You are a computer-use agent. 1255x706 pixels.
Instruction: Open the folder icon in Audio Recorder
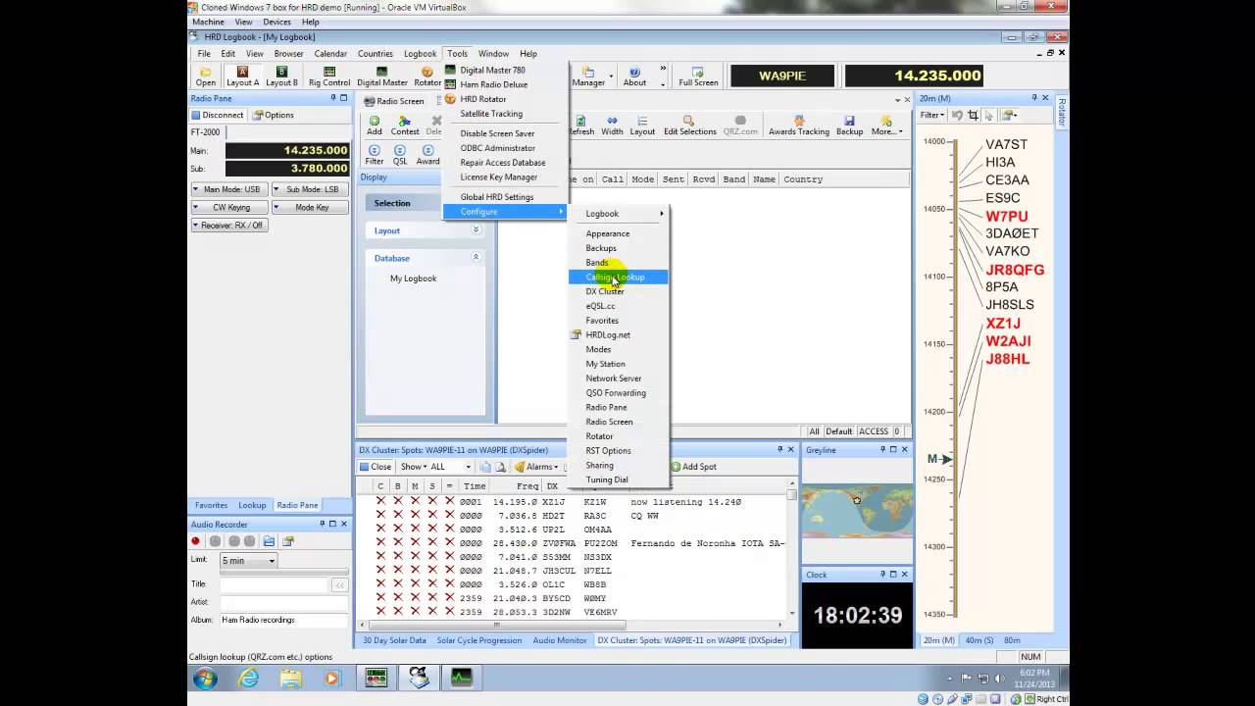tap(269, 541)
